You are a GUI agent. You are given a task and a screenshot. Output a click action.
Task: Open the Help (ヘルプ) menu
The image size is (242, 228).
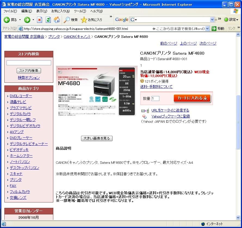[x=97, y=11]
